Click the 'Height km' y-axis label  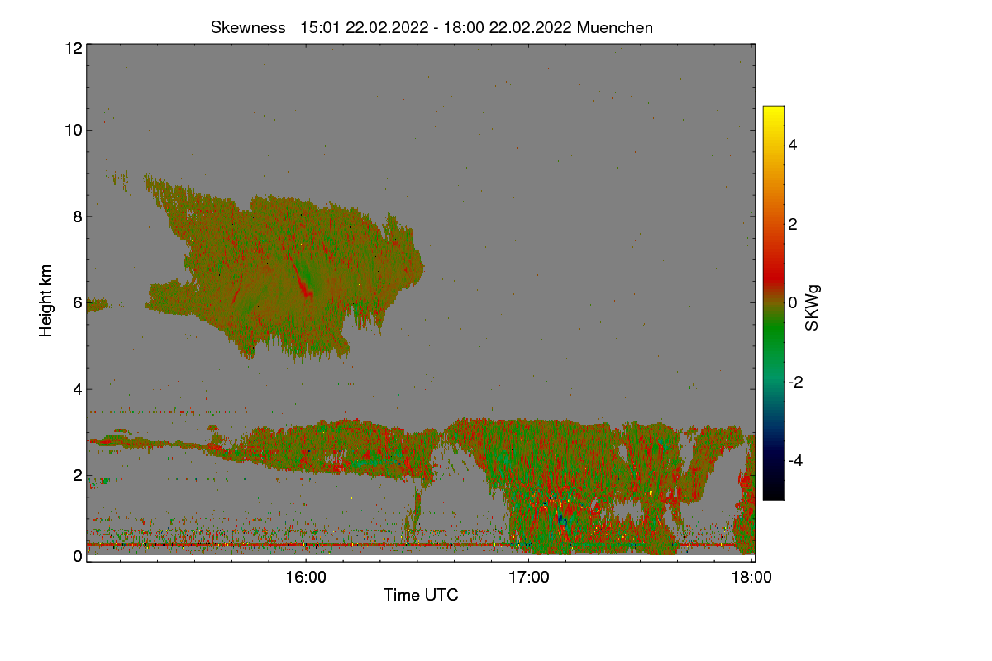click(46, 300)
